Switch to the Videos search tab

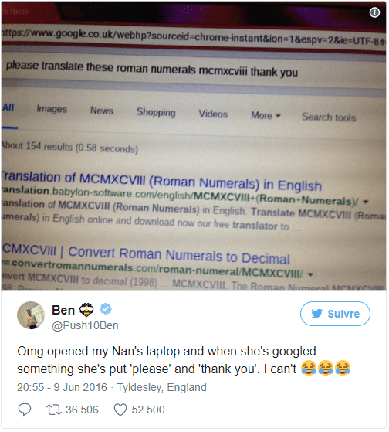click(x=213, y=114)
